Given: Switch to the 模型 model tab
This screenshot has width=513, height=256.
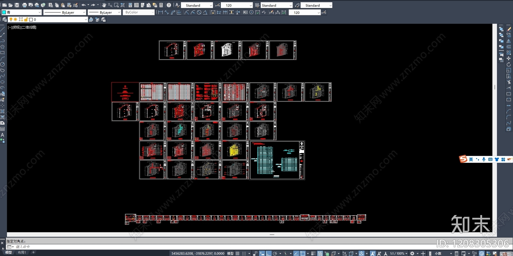Looking at the screenshot, I should pos(9,252).
